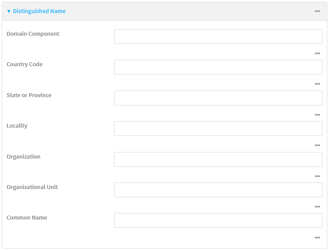Image resolution: width=329 pixels, height=250 pixels.
Task: Open ellipsis menu below Common Name field
Action: [317, 238]
